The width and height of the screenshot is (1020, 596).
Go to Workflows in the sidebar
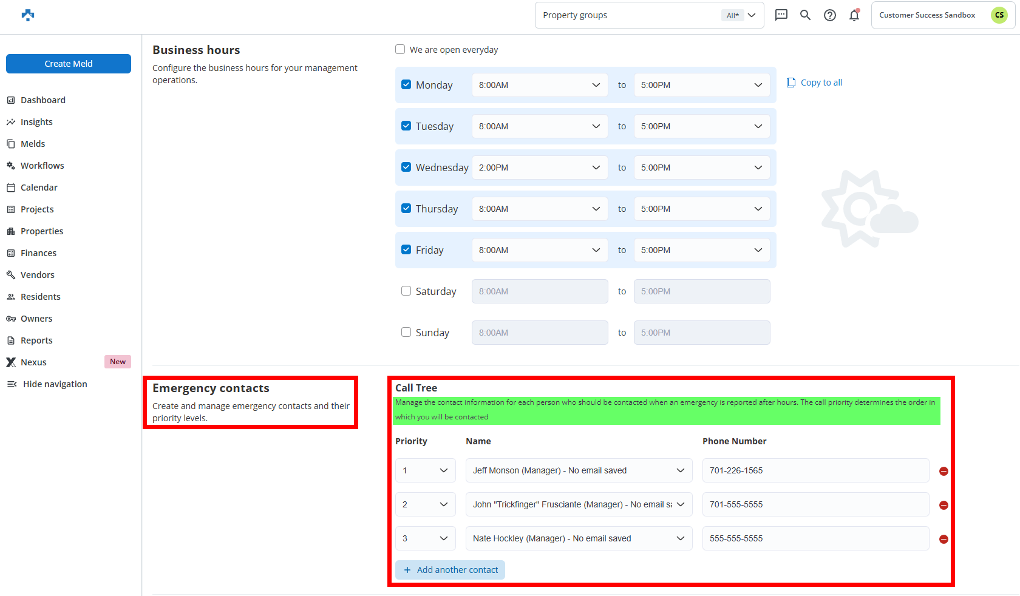(x=42, y=166)
